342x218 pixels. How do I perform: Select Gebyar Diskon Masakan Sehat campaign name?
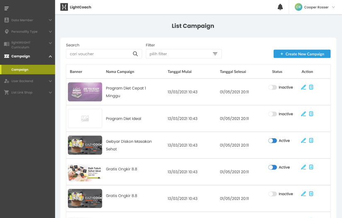coord(129,145)
